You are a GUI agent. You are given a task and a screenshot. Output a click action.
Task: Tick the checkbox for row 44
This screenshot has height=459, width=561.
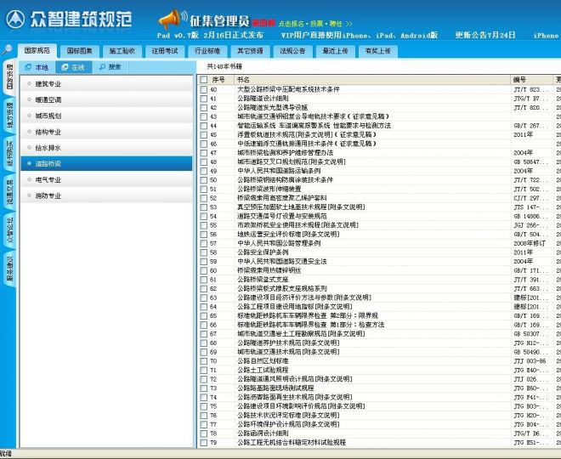pos(204,126)
